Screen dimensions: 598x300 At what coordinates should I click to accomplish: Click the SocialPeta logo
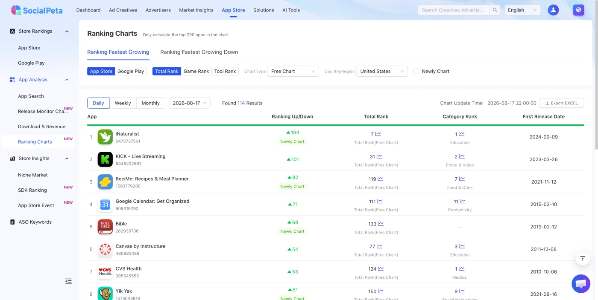point(37,10)
